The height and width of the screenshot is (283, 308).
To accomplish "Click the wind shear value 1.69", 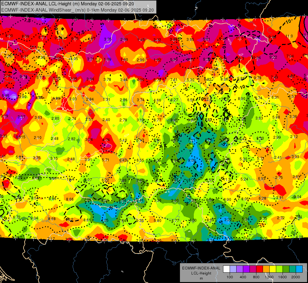I will pos(108,59).
